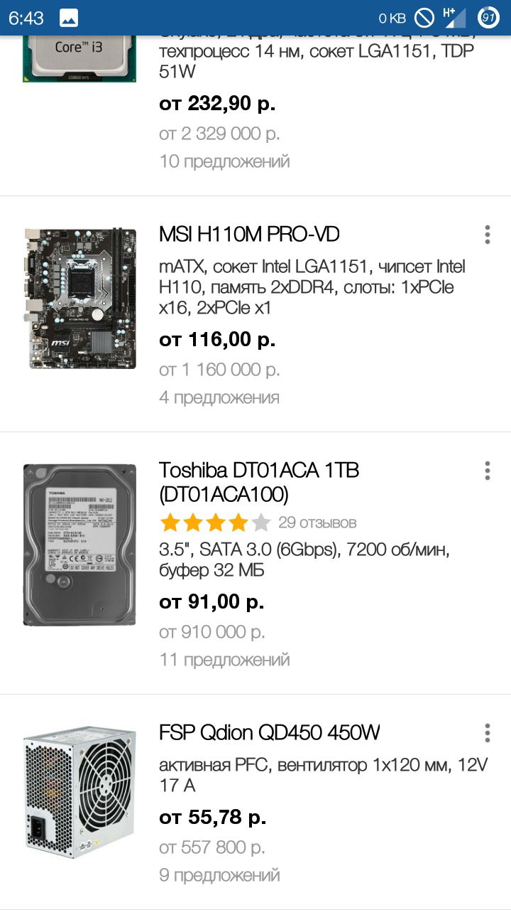
Task: Tap the H+ mobile signal icon
Action: [454, 18]
